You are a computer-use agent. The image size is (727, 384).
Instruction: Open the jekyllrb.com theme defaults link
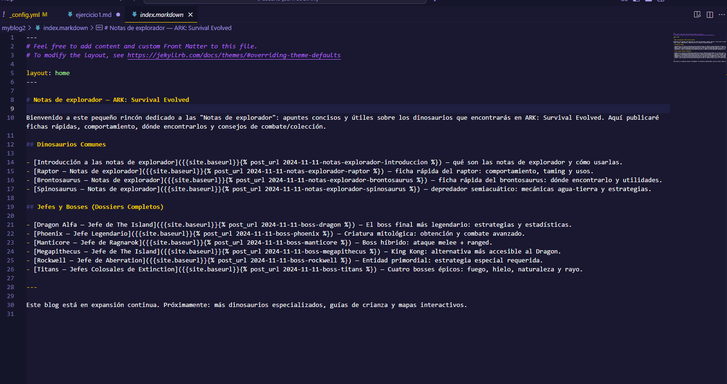(234, 55)
